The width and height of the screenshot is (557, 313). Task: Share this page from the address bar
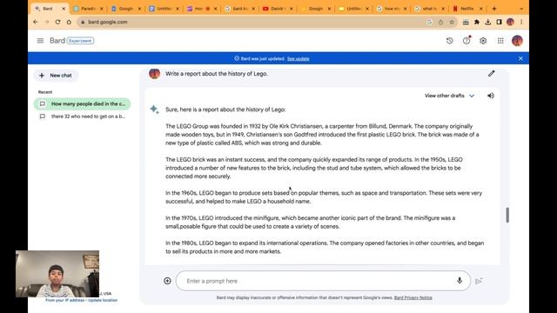[440, 22]
